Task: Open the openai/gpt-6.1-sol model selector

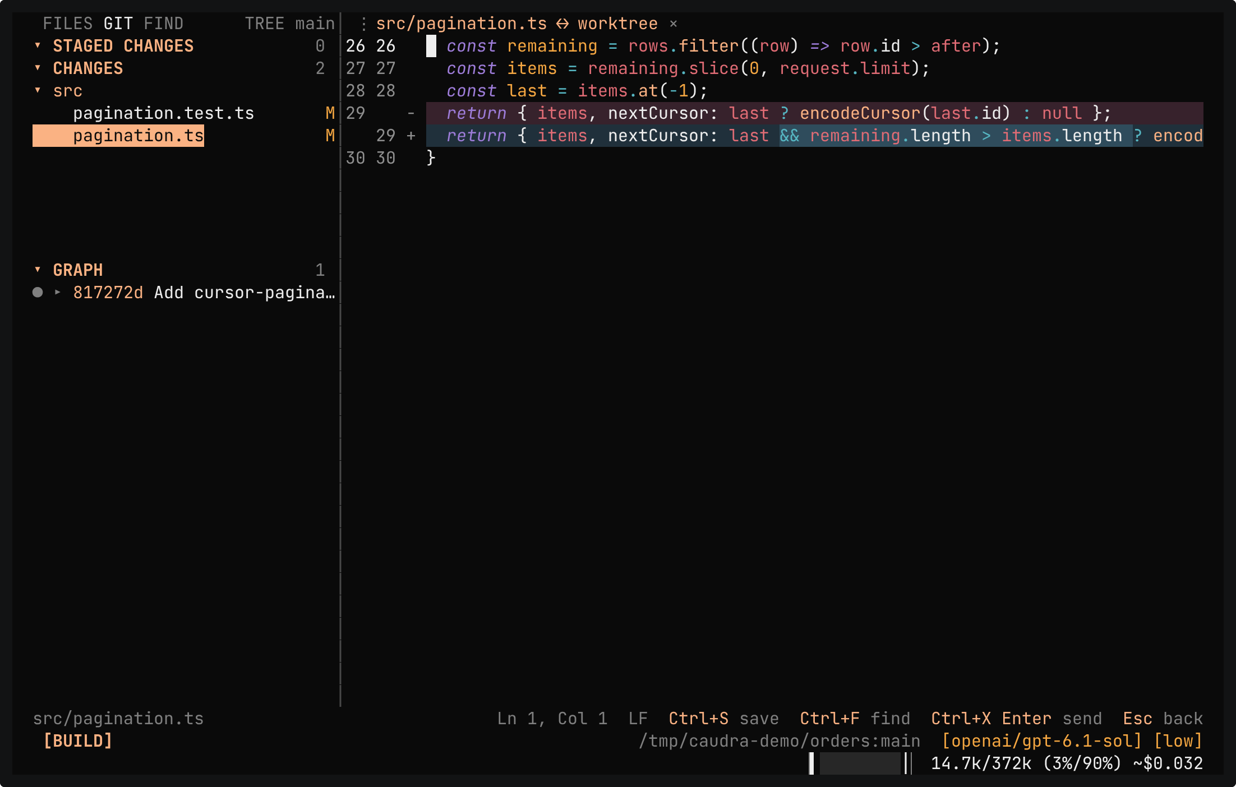Action: pos(1042,741)
